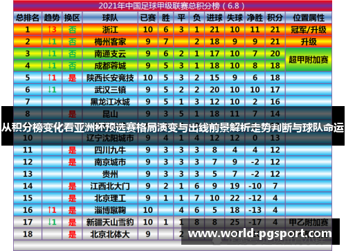The width and height of the screenshot is (346, 251).
Task: Click the 失球 value 22 for 北京理工
Action: [235, 198]
